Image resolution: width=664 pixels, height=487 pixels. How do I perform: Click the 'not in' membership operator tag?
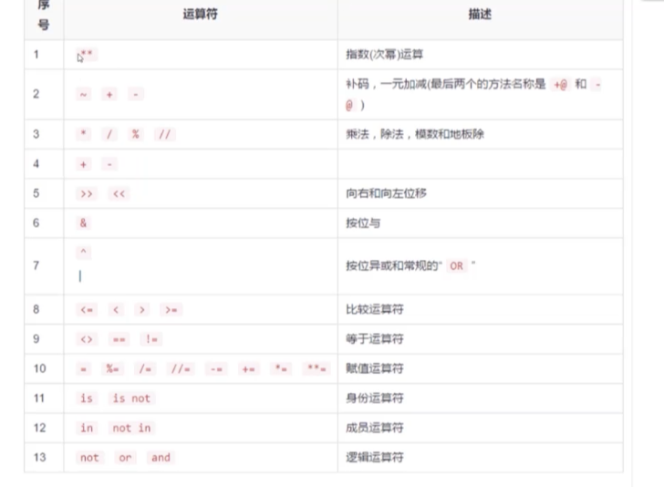point(131,428)
